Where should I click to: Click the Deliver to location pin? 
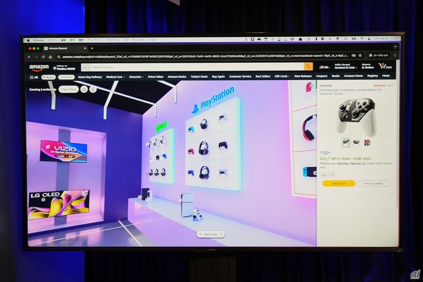(x=55, y=68)
